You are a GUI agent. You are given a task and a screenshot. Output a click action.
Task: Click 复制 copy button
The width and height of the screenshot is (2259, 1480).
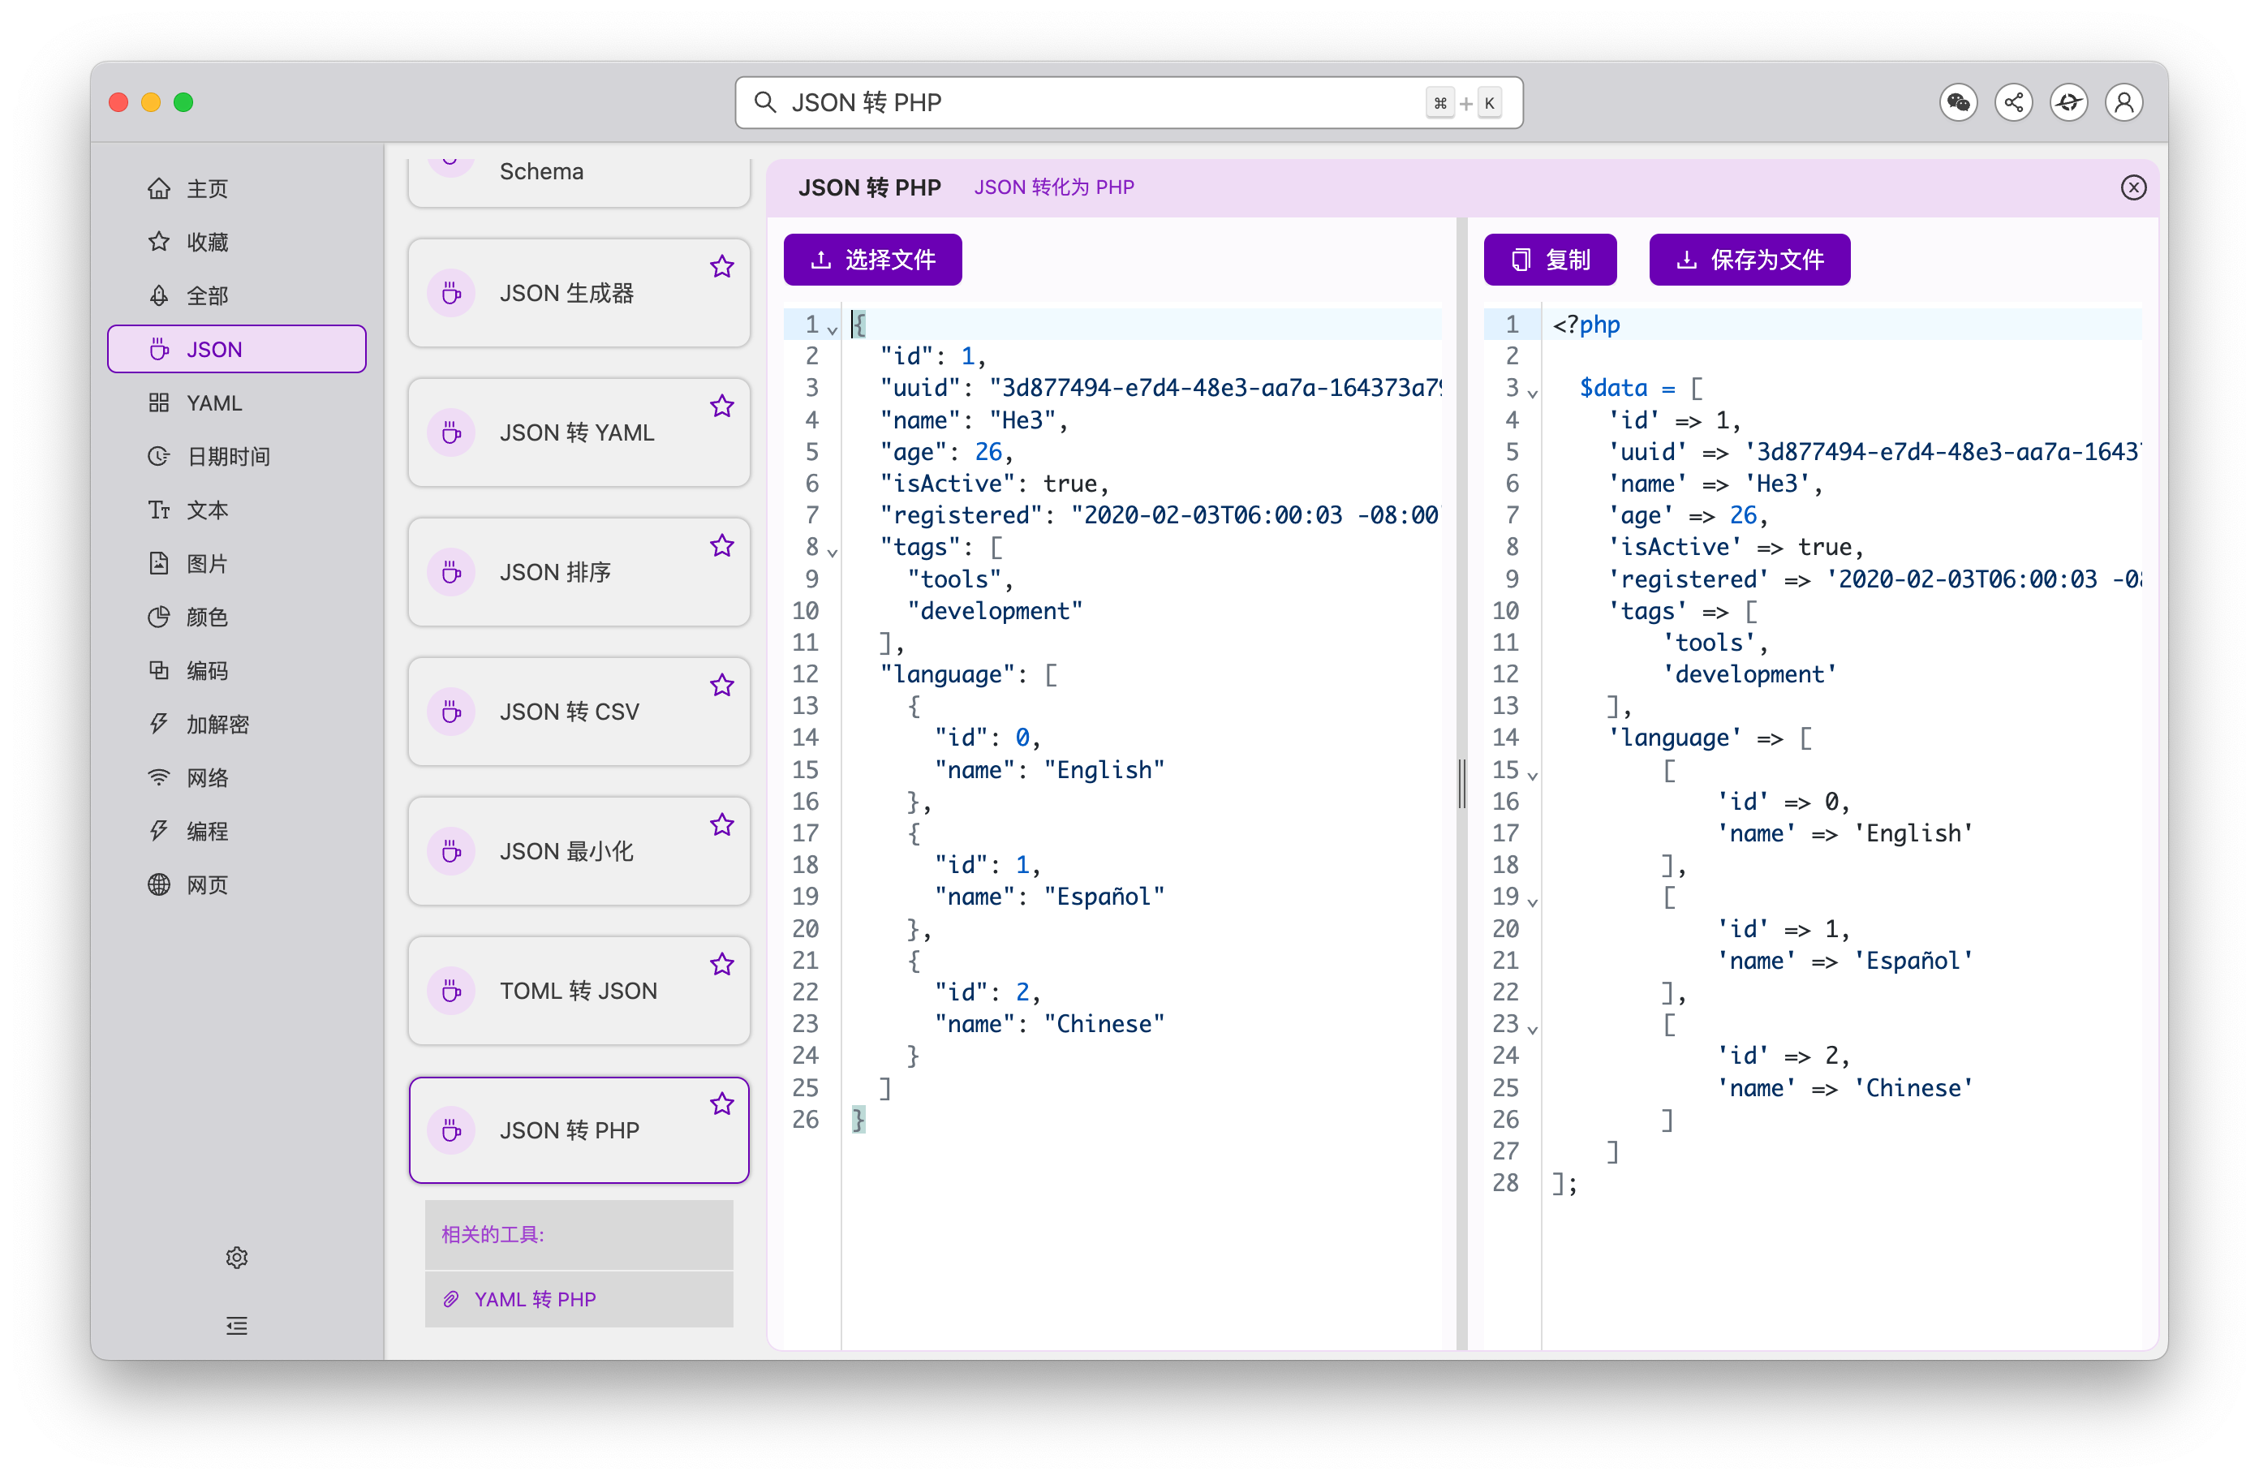pos(1550,259)
